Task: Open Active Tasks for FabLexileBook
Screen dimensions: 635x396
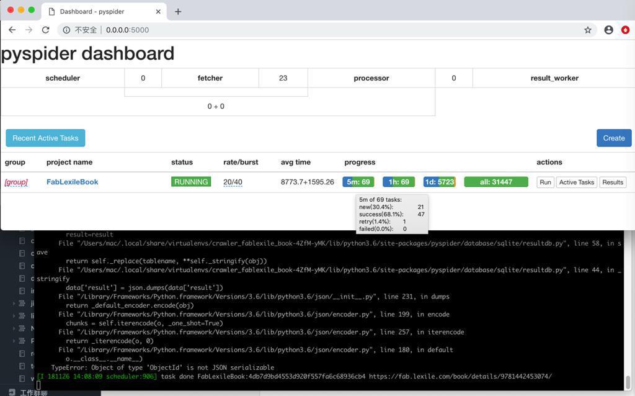Action: [x=576, y=182]
